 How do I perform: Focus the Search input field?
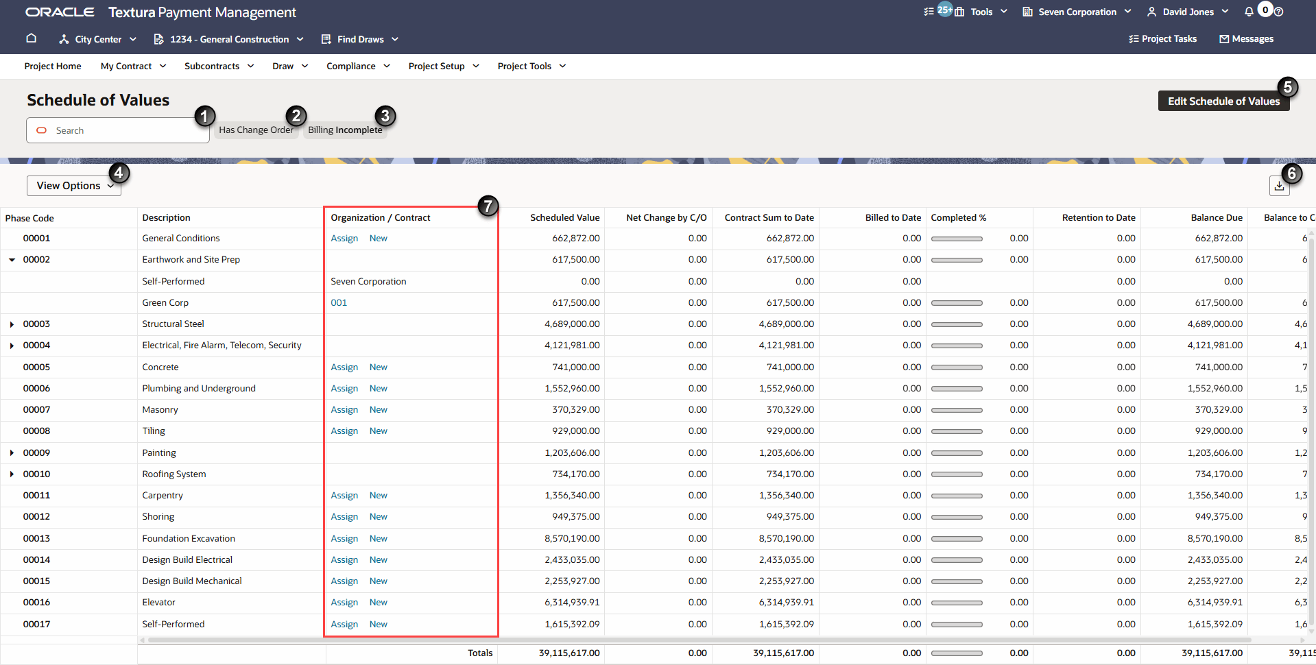coord(118,130)
